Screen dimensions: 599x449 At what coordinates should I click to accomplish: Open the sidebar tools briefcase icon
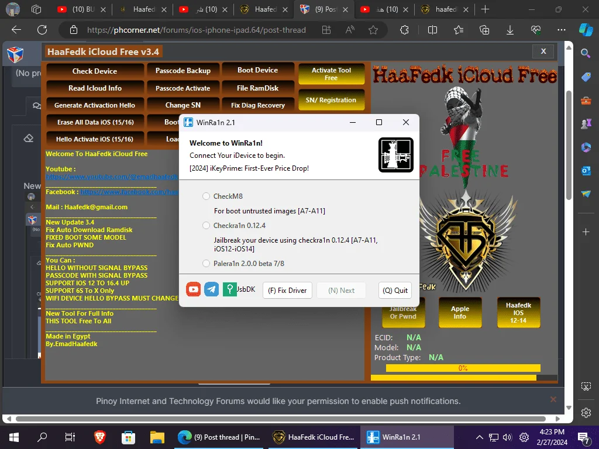pyautogui.click(x=586, y=101)
